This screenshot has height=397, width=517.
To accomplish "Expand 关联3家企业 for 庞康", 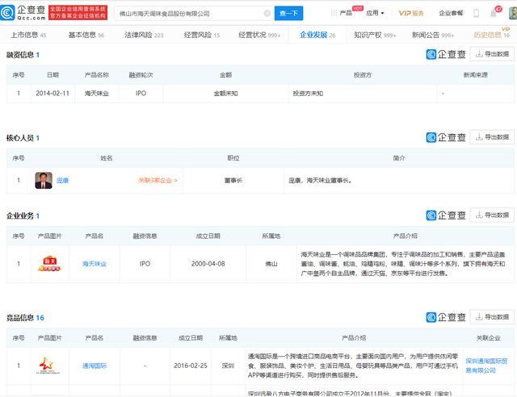I will [x=158, y=181].
